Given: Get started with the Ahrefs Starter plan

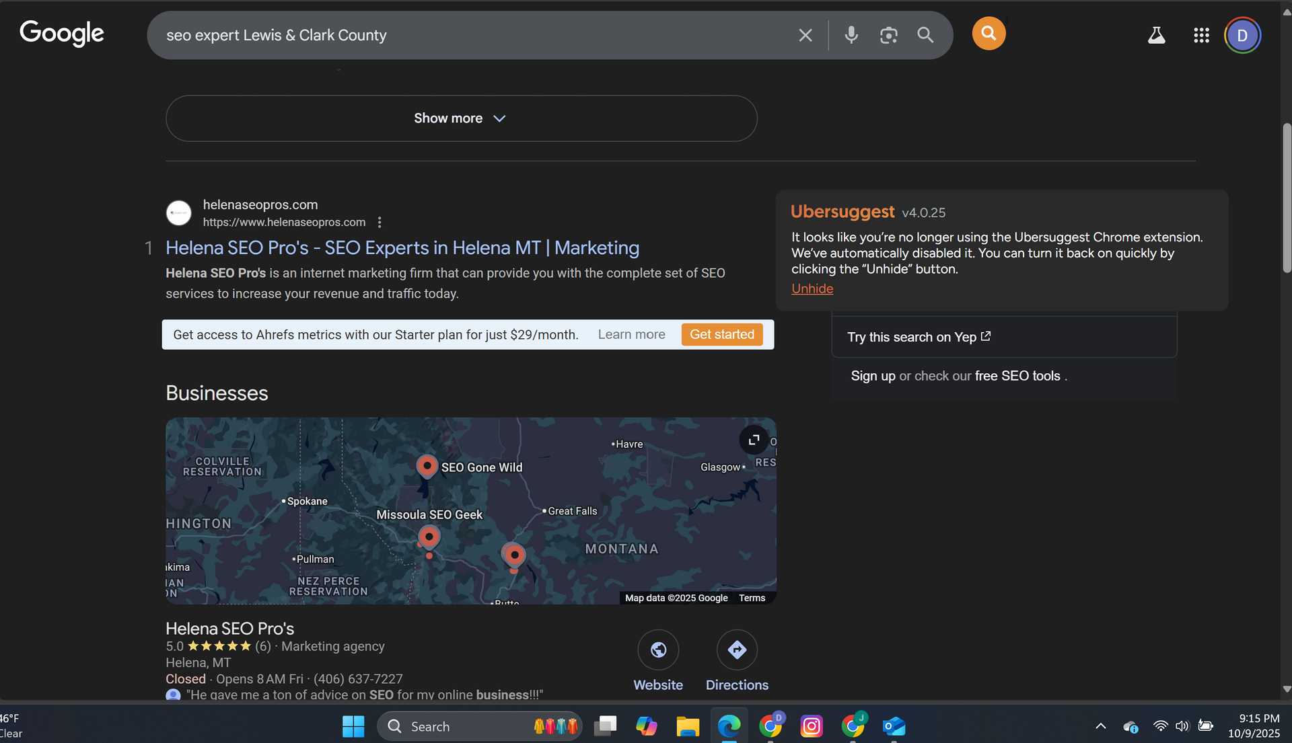Looking at the screenshot, I should [721, 334].
